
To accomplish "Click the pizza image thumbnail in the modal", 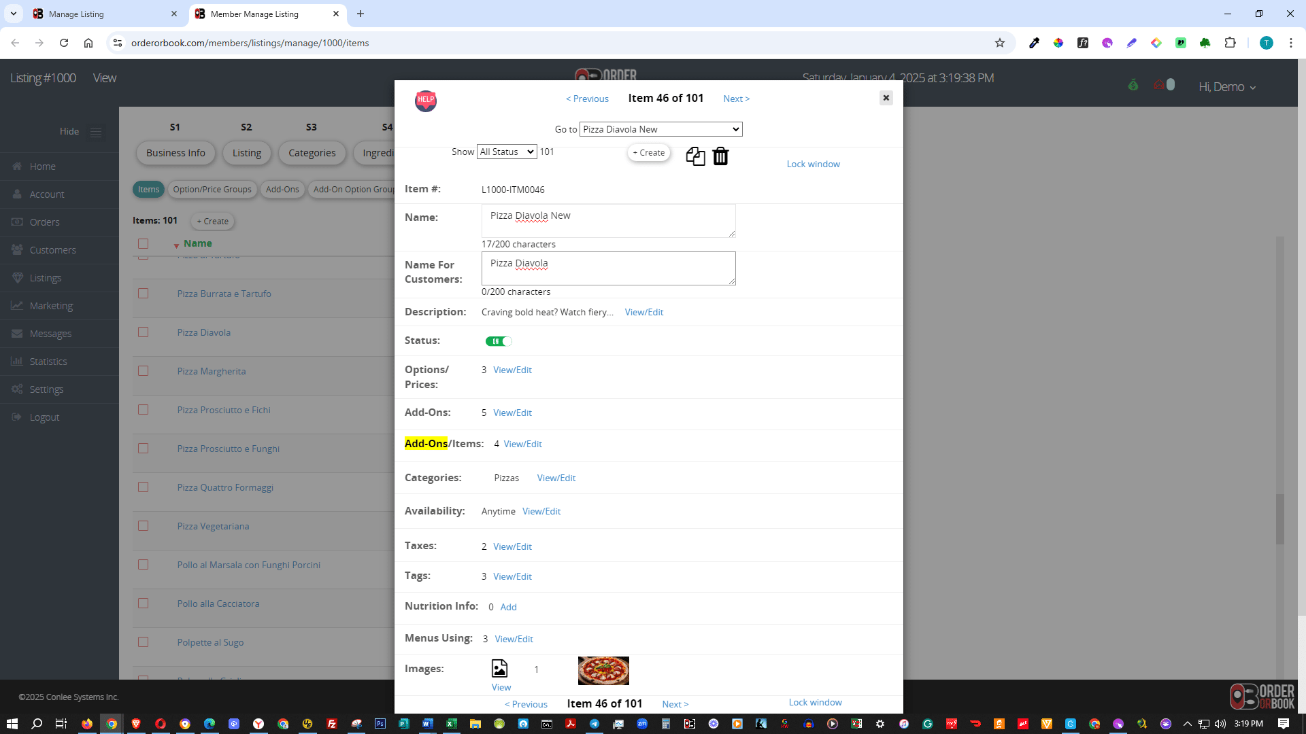I will 603,670.
